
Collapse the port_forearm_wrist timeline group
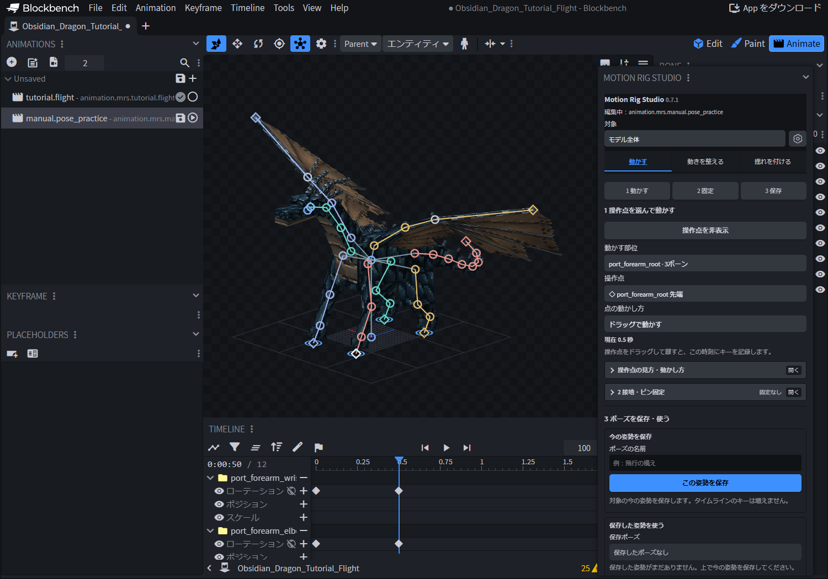[x=210, y=478]
